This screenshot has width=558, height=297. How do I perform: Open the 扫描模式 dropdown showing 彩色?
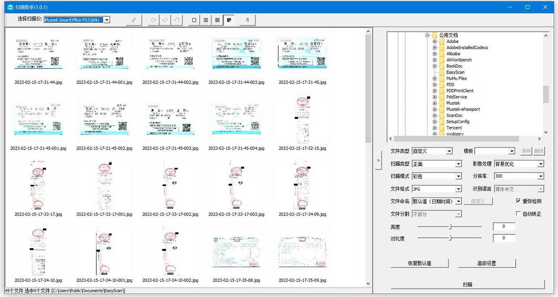tap(437, 176)
